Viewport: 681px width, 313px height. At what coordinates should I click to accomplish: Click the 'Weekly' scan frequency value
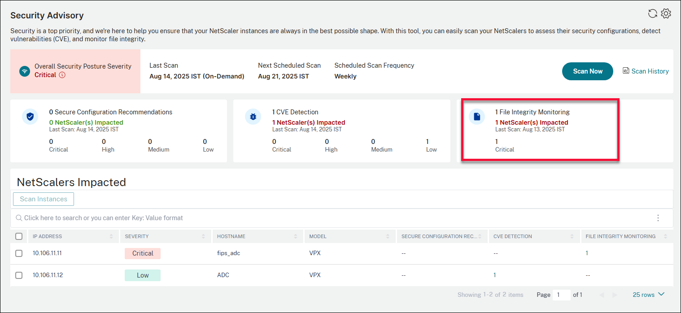coord(345,76)
